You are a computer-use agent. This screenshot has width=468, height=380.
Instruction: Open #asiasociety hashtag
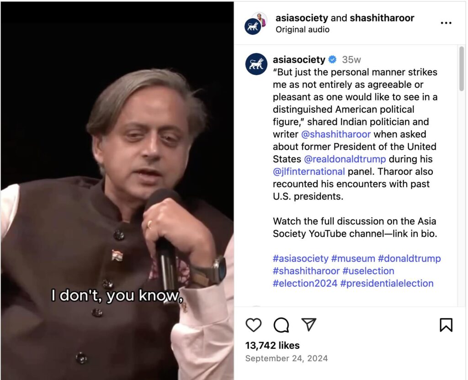click(x=300, y=259)
